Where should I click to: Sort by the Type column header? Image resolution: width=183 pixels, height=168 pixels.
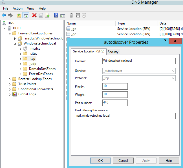tap(137, 23)
